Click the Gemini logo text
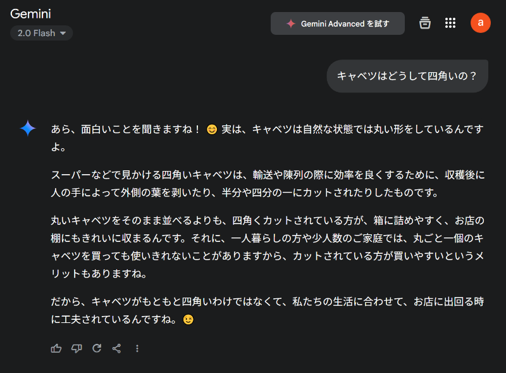This screenshot has width=506, height=373. pos(30,14)
